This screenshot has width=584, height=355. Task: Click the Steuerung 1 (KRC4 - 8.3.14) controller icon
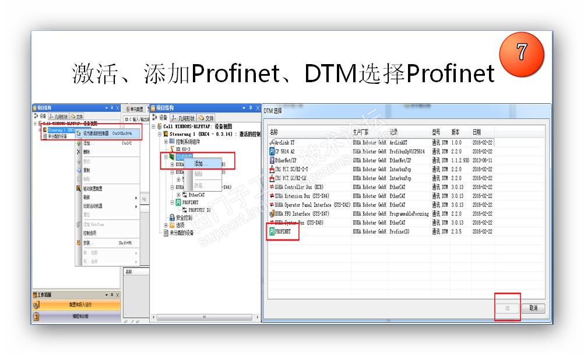pyautogui.click(x=166, y=133)
